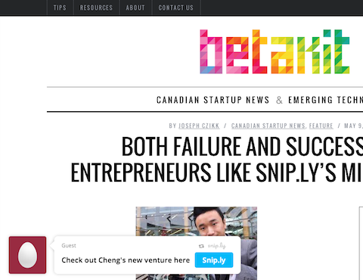Go to the About page
The image size is (363, 280).
(x=135, y=8)
